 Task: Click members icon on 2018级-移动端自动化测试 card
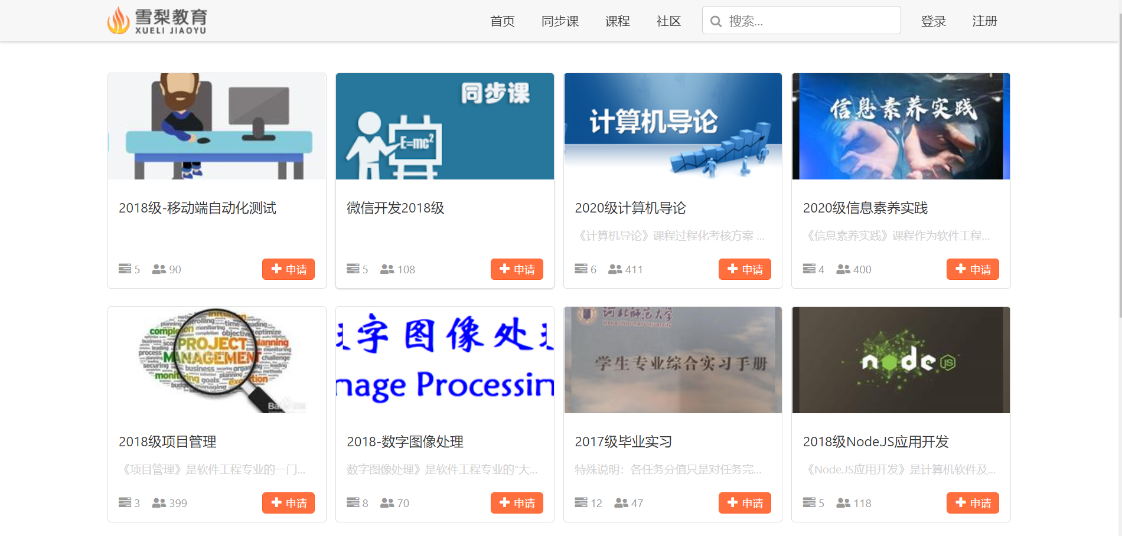point(159,269)
